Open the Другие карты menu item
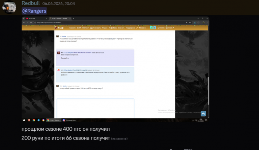Image resolution: width=259 pixels, height=150 pixels. tap(95, 28)
